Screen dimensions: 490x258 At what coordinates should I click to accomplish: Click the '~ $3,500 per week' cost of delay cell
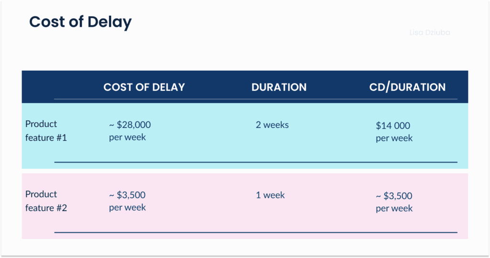coord(127,201)
